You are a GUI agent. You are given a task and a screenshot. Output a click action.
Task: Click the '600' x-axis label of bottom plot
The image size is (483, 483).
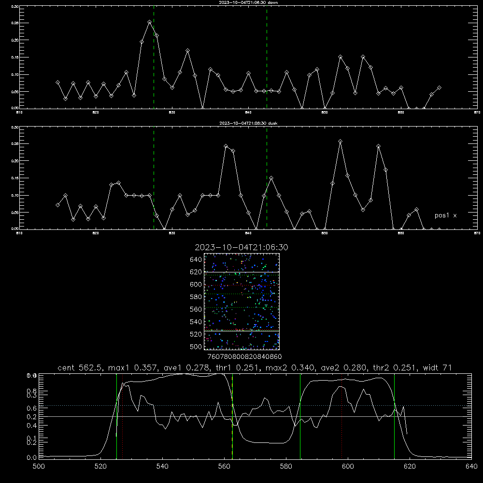click(x=348, y=467)
